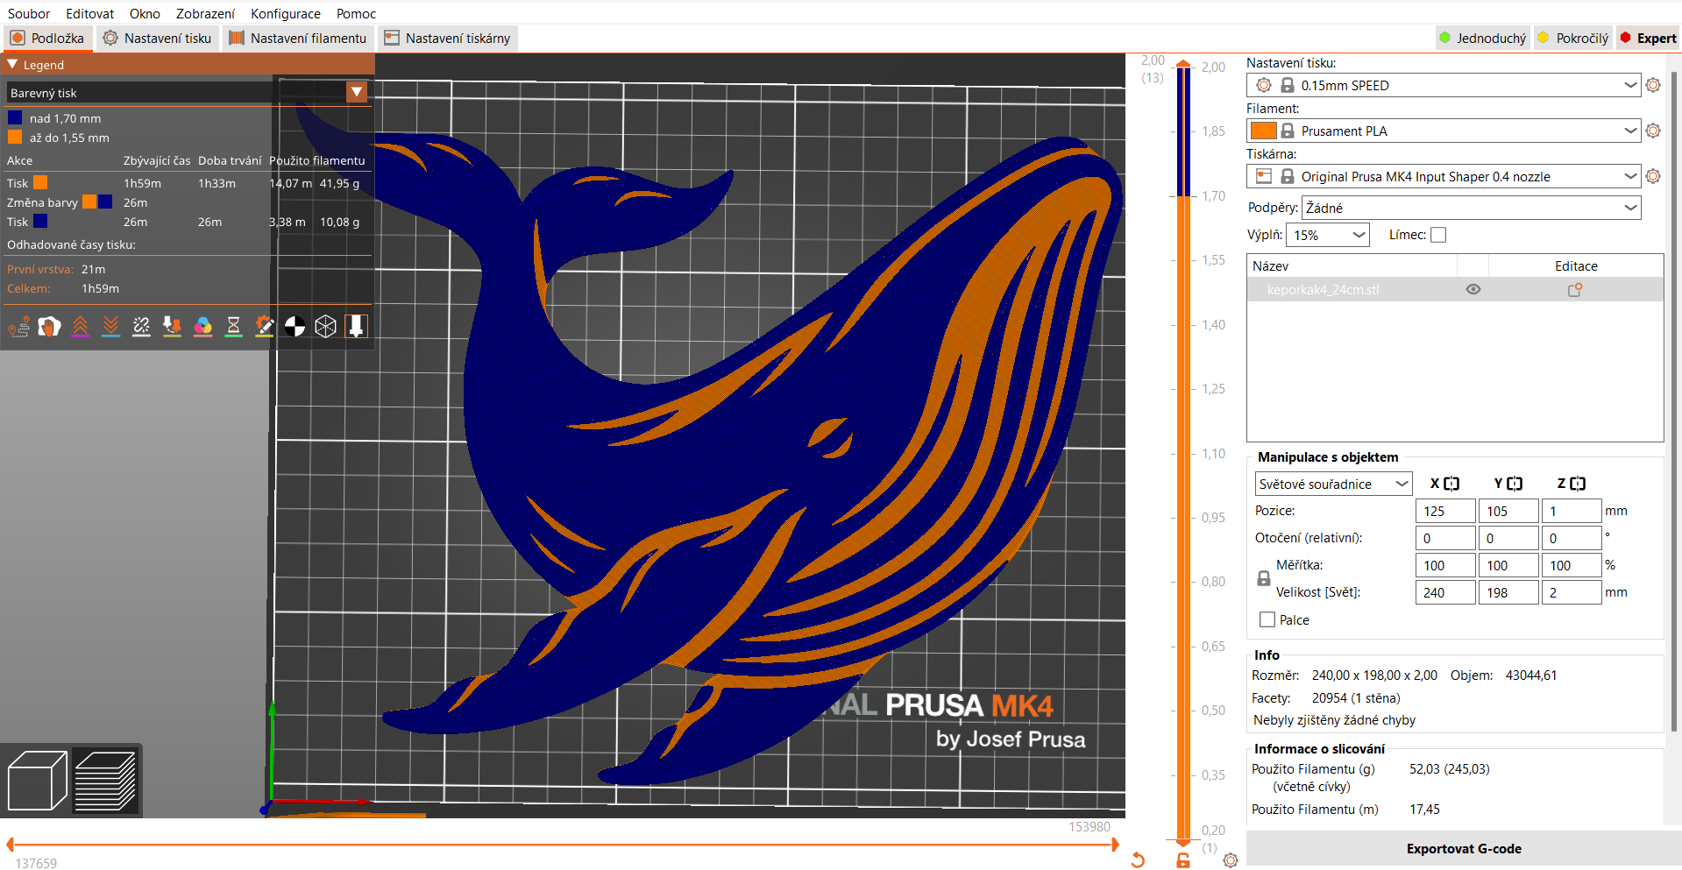Open the Konfigurace menu

coord(286,13)
